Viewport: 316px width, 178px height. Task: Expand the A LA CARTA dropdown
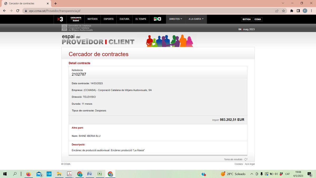point(196,19)
